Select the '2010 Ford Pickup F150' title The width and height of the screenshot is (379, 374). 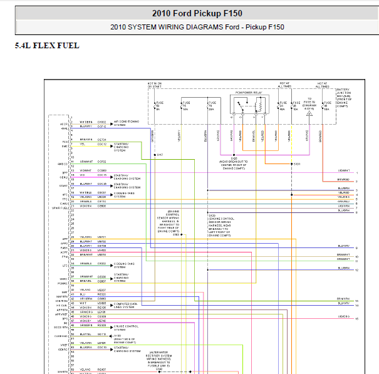pyautogui.click(x=197, y=13)
